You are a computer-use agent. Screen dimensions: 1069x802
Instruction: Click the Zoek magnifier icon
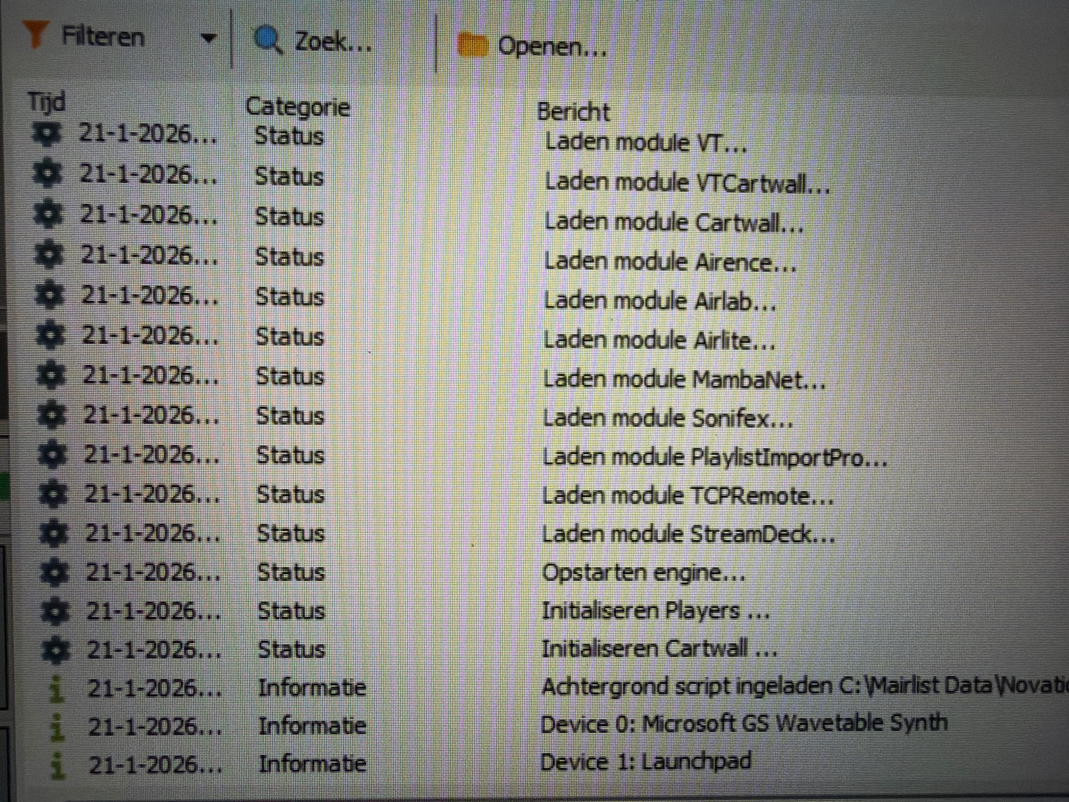[x=269, y=40]
